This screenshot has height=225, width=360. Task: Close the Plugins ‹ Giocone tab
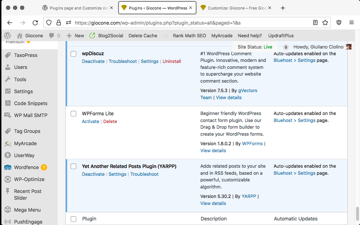click(x=191, y=8)
